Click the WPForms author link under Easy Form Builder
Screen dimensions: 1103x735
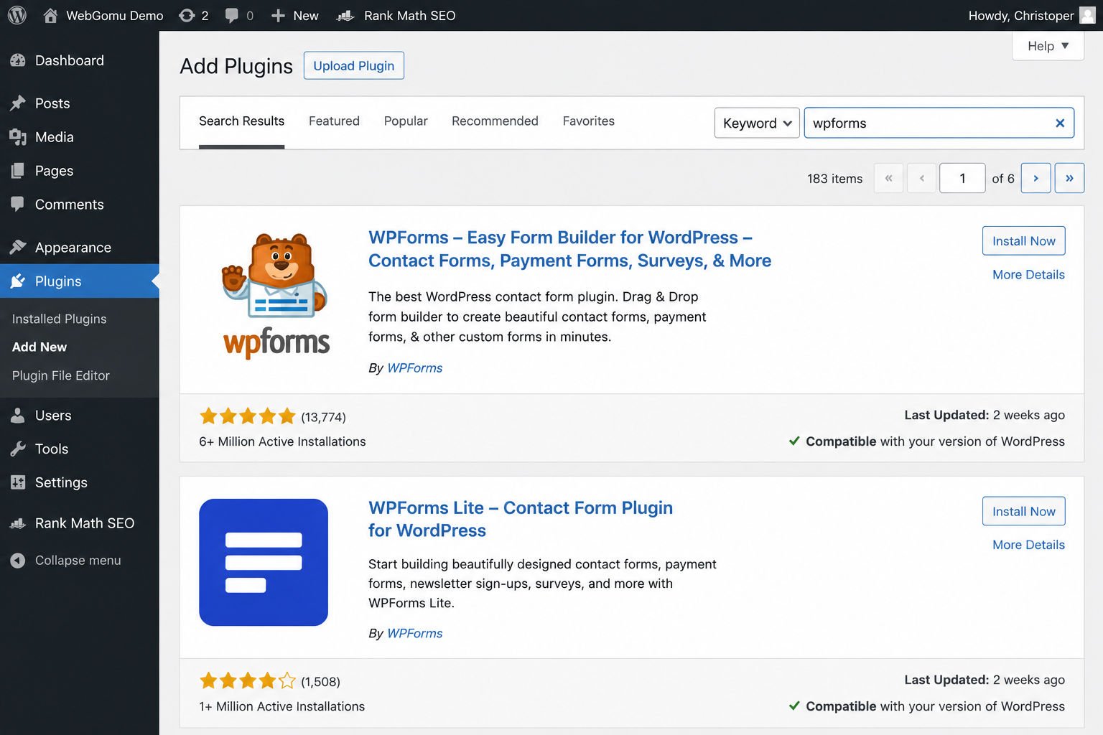(414, 367)
